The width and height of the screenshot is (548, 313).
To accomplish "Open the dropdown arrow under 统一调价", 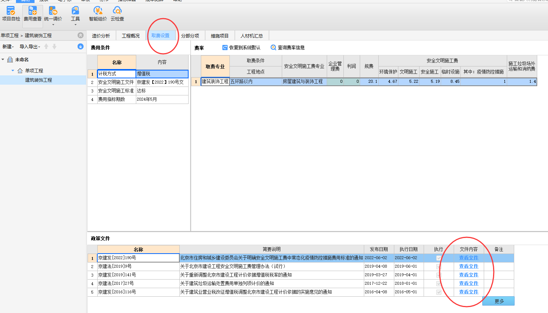I will tap(53, 25).
